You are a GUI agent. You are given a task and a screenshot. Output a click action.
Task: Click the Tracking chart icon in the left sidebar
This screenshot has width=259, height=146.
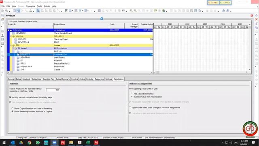(x=2, y=44)
